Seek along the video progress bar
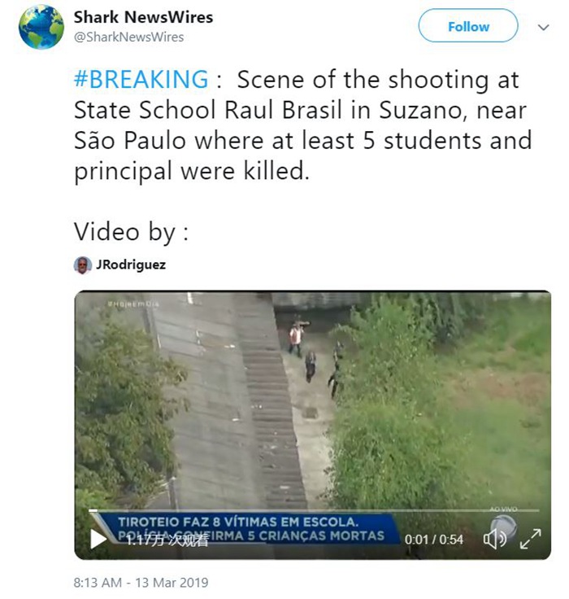This screenshot has width=569, height=599. click(x=314, y=510)
